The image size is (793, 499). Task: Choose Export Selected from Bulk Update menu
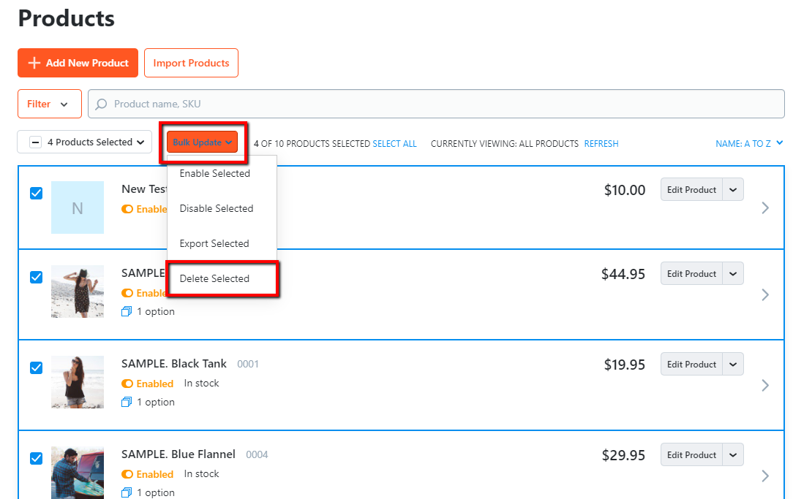coord(214,243)
